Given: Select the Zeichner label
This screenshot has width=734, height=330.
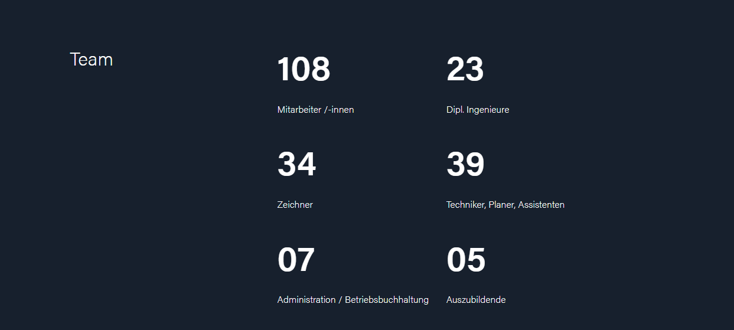Looking at the screenshot, I should (x=295, y=205).
